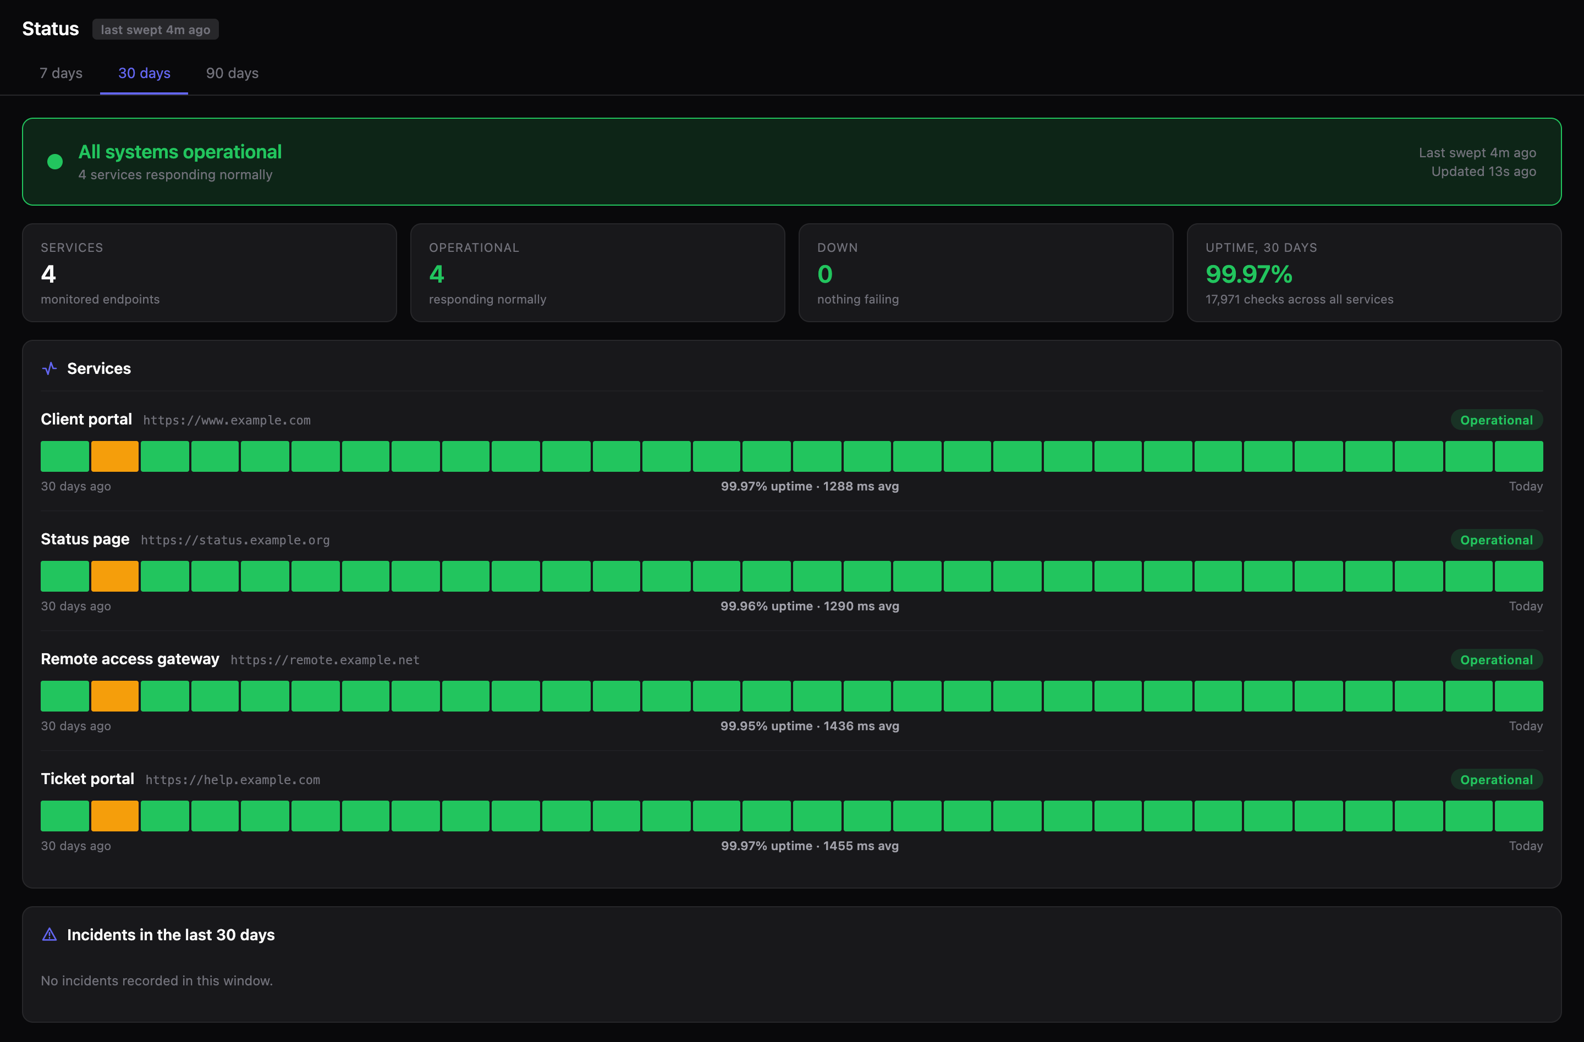Click the 'last swept 4m ago' badge
The width and height of the screenshot is (1584, 1042).
[156, 29]
